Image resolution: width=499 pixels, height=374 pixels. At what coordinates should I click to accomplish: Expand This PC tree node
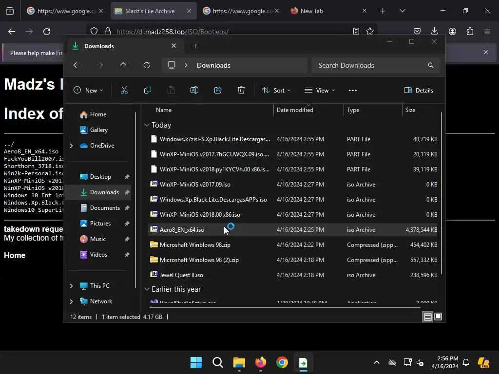click(71, 286)
